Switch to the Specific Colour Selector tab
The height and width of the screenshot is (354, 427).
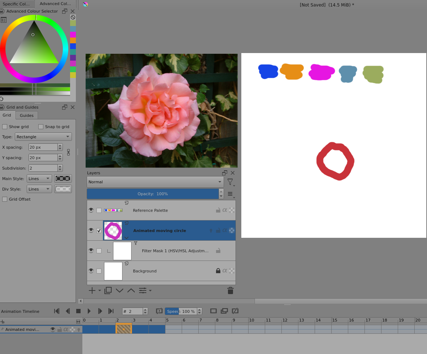[16, 4]
